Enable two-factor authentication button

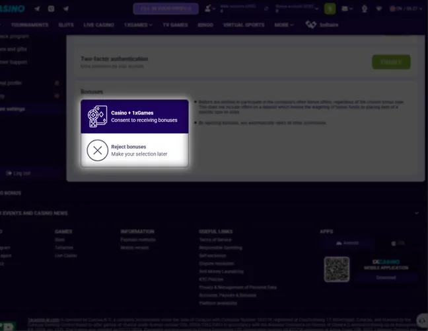tap(391, 62)
